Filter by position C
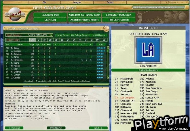190x131 pixels. click(38, 40)
